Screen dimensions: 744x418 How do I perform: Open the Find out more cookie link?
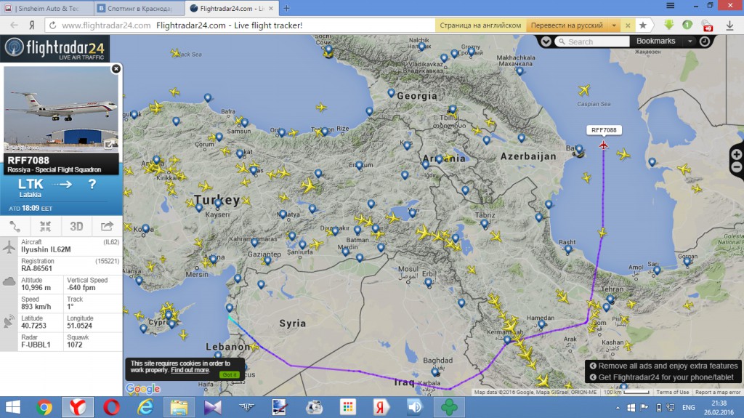click(190, 370)
